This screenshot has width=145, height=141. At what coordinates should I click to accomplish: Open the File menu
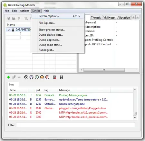7,11
